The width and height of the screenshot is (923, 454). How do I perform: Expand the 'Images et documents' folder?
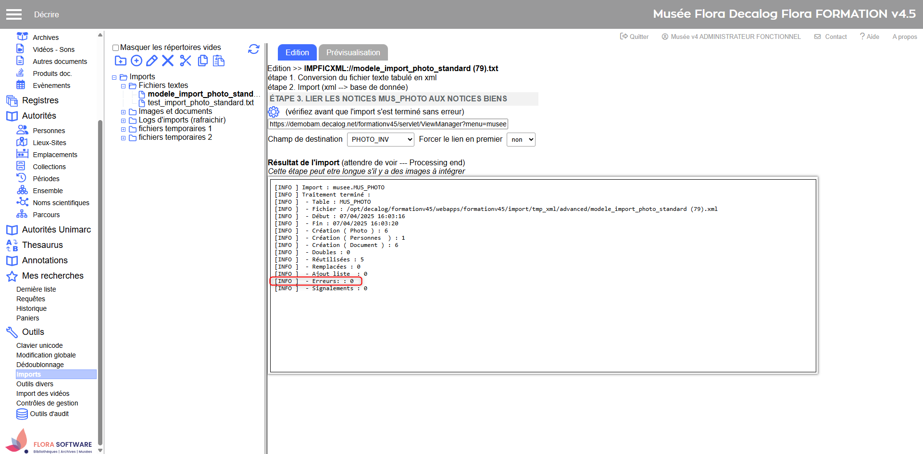click(124, 112)
